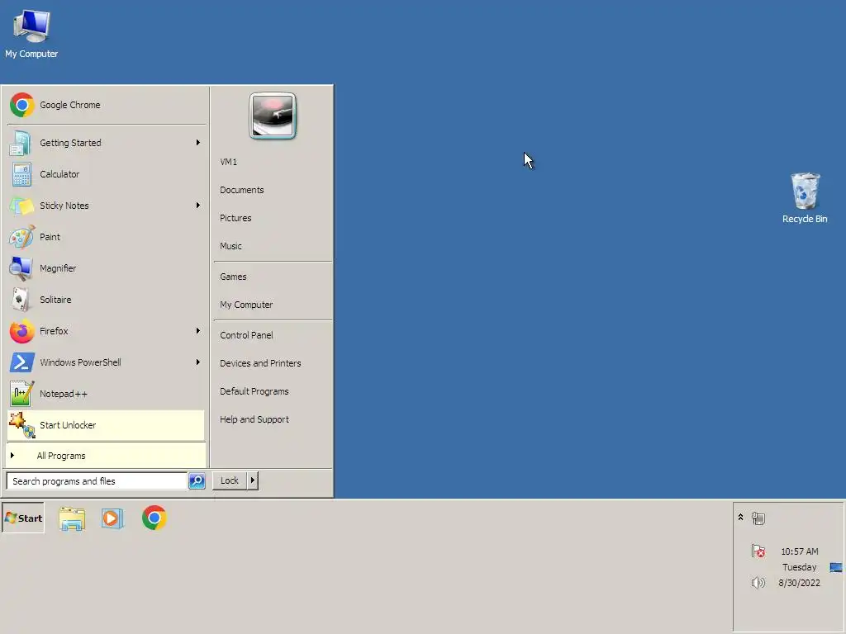Click the Windows PowerShell icon

[21, 362]
